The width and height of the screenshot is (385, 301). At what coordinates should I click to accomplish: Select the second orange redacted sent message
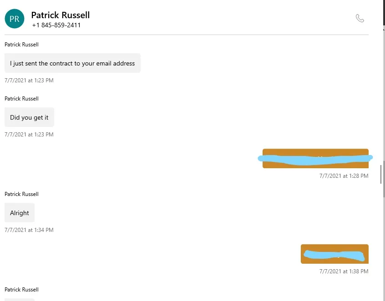point(334,254)
